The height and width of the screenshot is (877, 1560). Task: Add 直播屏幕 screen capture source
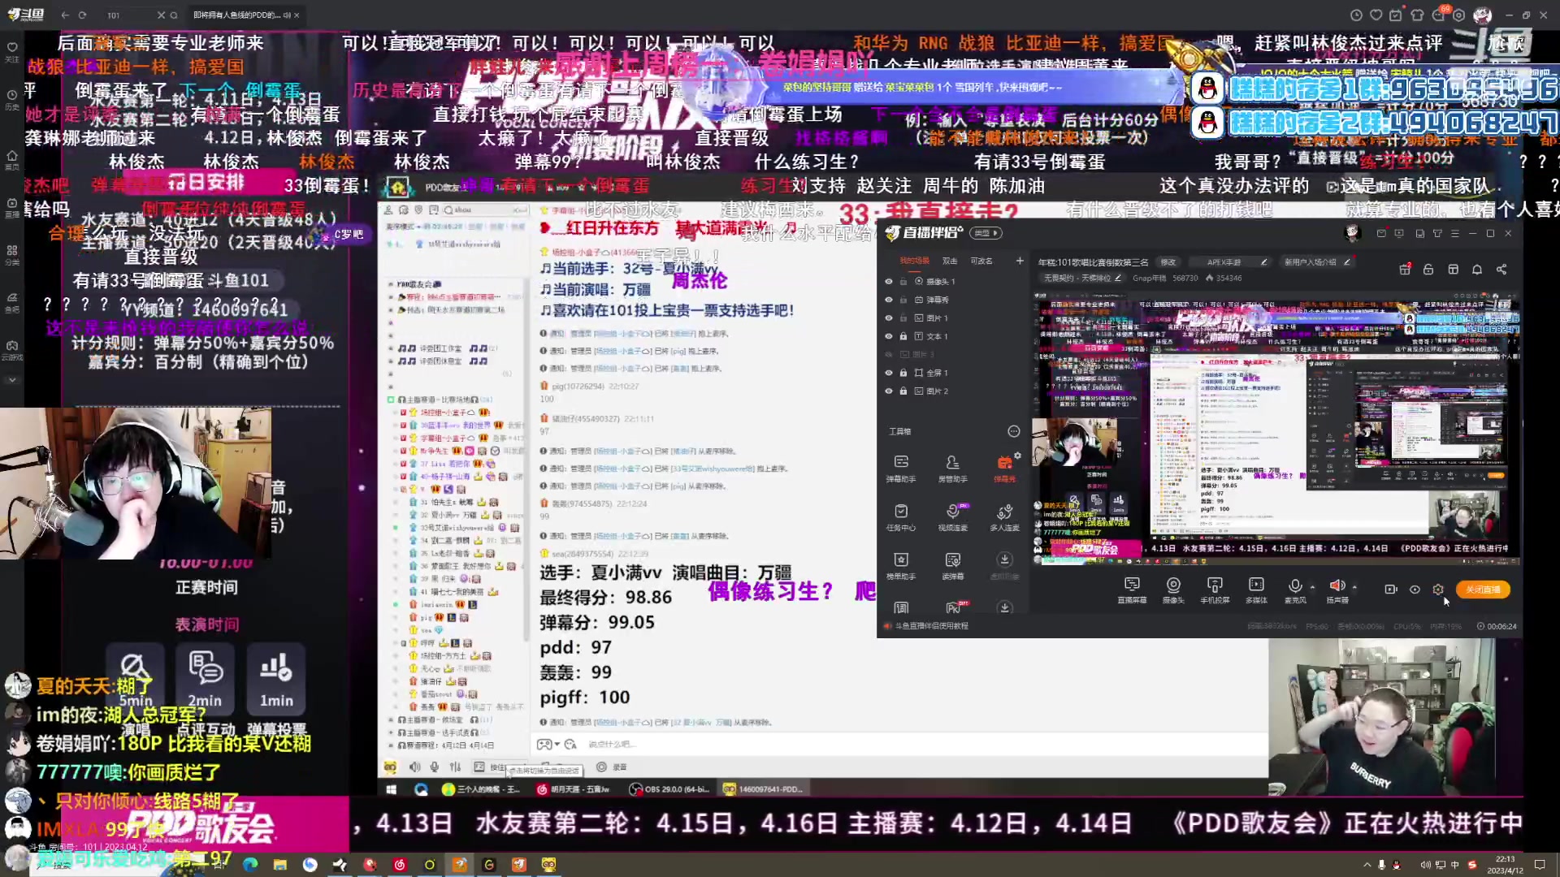(1132, 590)
